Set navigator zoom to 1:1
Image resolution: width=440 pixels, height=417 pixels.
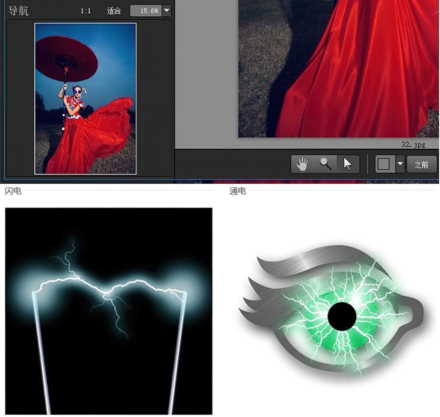point(85,11)
